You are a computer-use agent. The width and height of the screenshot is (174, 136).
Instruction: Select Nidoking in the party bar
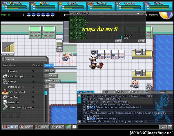(158, 6)
